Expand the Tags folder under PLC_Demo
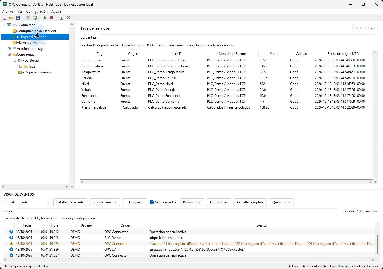 (21, 66)
